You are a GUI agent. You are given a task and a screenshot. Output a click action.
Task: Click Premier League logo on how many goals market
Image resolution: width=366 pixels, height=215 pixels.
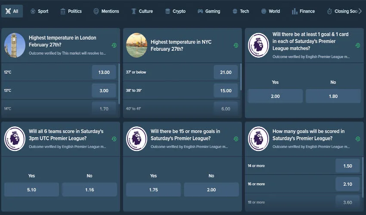[x=258, y=139]
